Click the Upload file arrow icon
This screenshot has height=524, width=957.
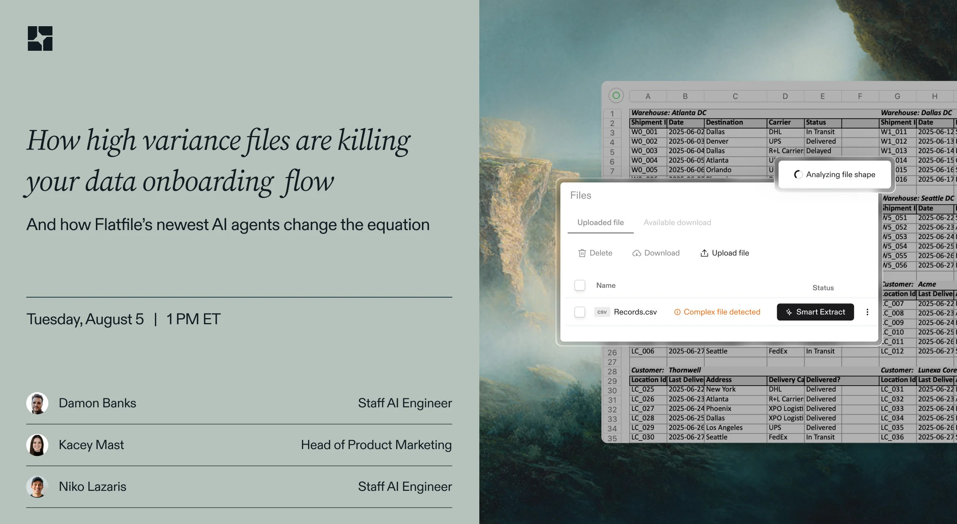click(704, 253)
